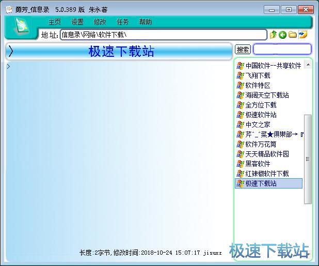Click icon beside 软件特区 entry
Image resolution: width=319 pixels, height=266 pixels.
[240, 85]
